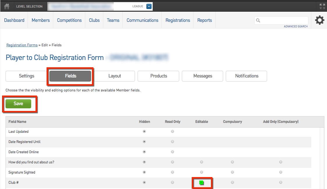Open the settings gear icon
327x189 pixels.
pyautogui.click(x=319, y=20)
